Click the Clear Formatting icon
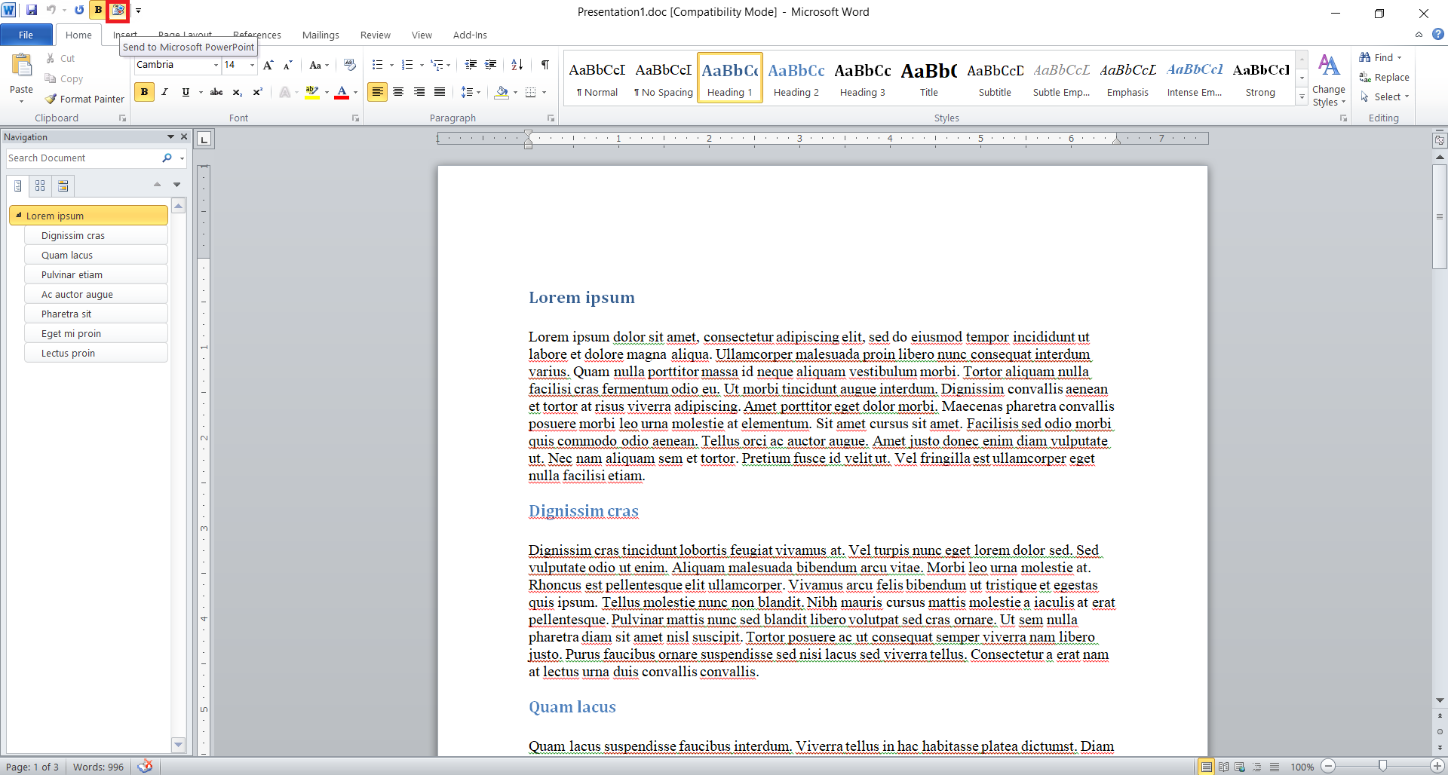Image resolution: width=1448 pixels, height=775 pixels. 349,65
